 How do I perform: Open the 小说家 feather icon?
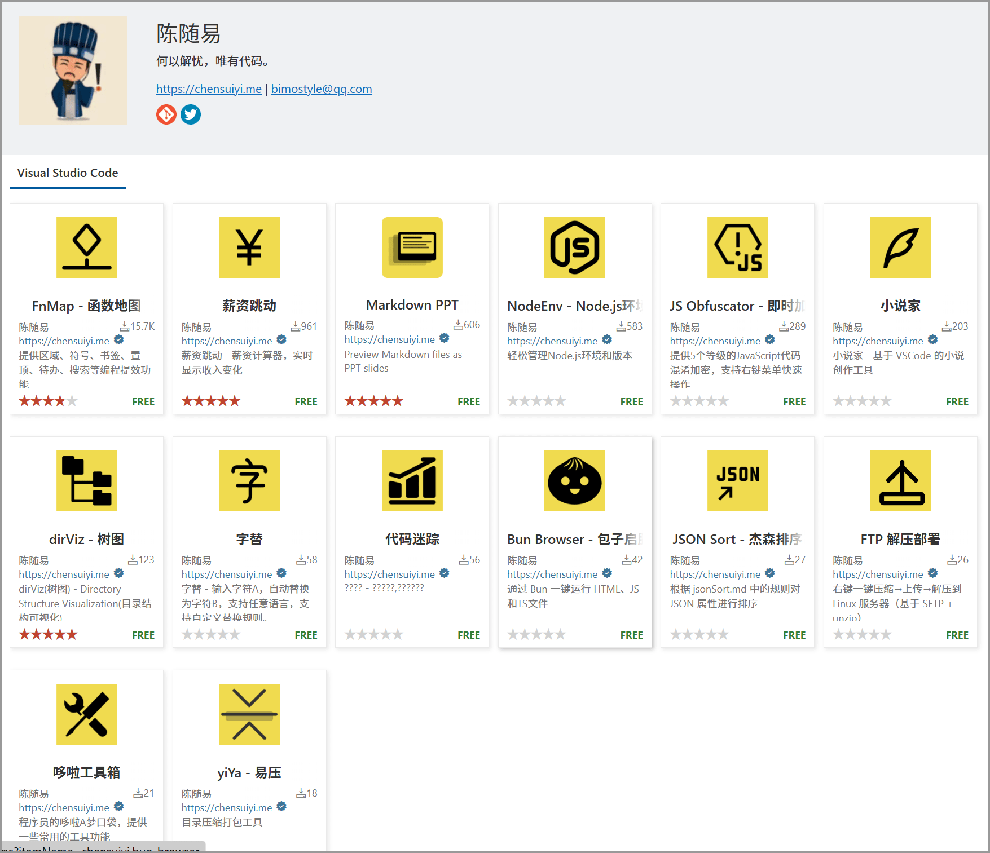(900, 247)
